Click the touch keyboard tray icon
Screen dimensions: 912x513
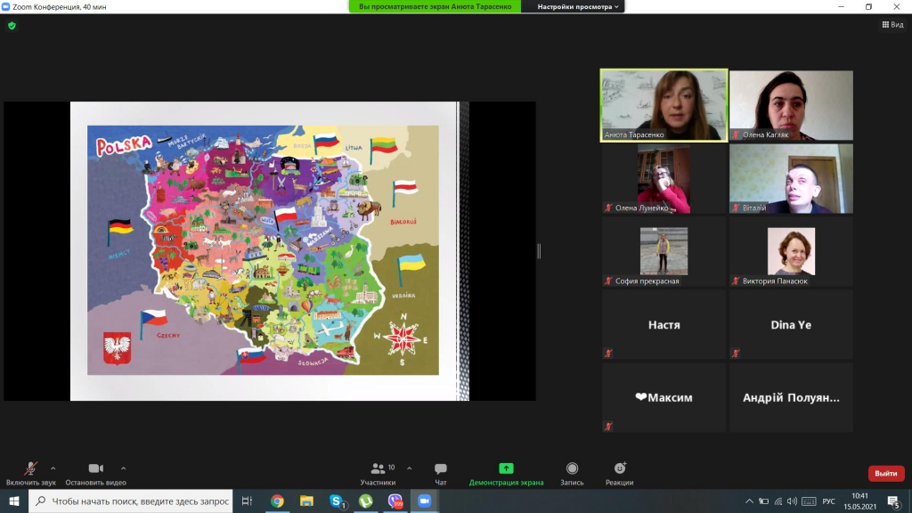point(809,501)
